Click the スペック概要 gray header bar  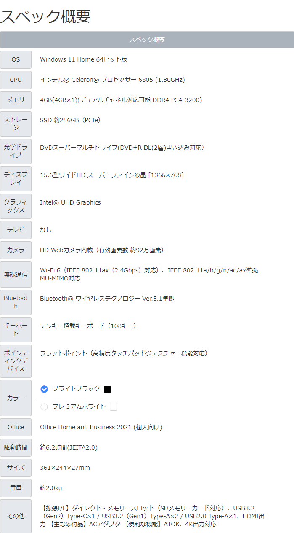(147, 40)
